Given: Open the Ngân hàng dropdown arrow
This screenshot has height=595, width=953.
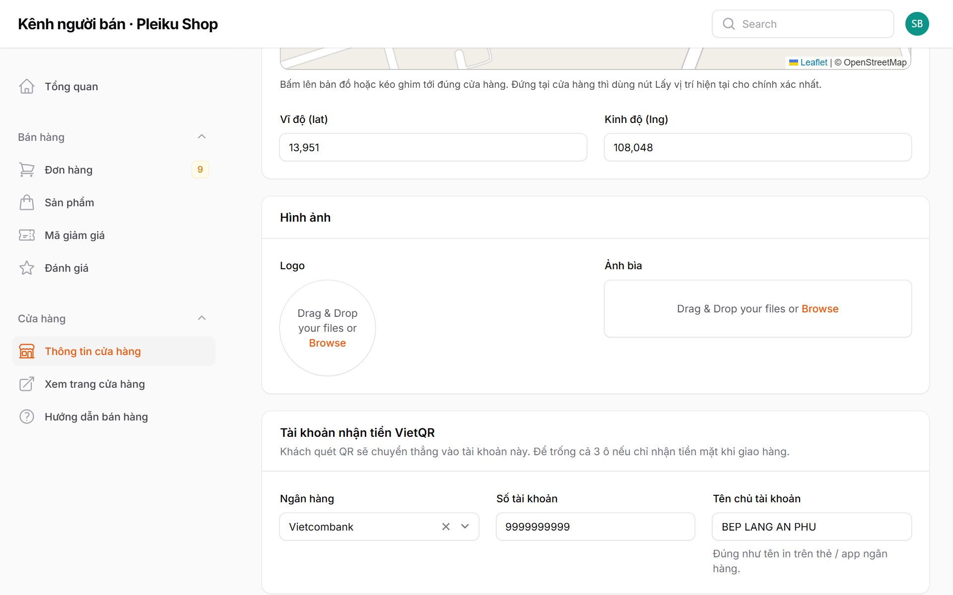Looking at the screenshot, I should (x=465, y=527).
